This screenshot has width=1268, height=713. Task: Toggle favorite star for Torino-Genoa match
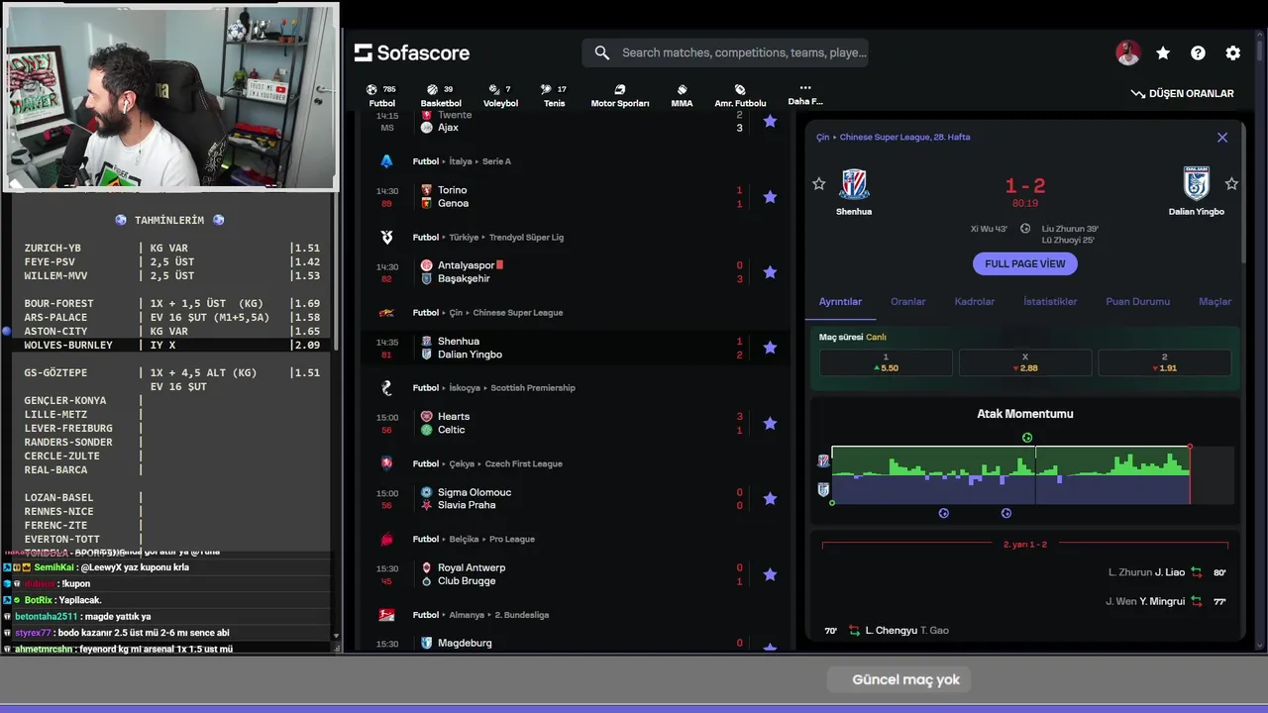coord(770,197)
